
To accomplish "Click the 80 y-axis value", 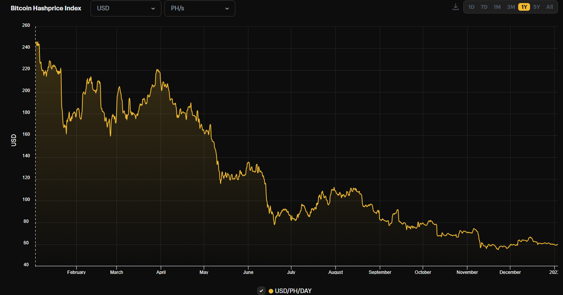I will tap(27, 222).
